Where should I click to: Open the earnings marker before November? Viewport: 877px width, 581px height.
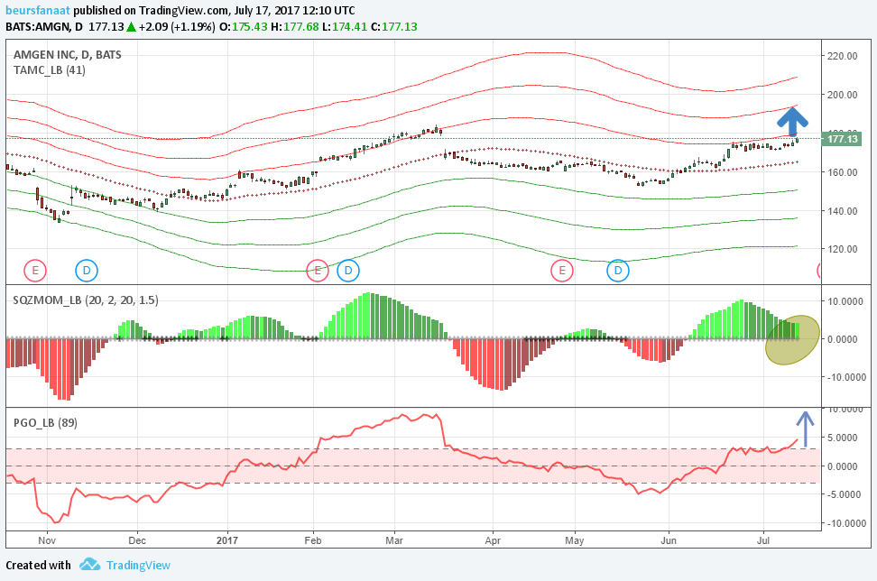(34, 271)
